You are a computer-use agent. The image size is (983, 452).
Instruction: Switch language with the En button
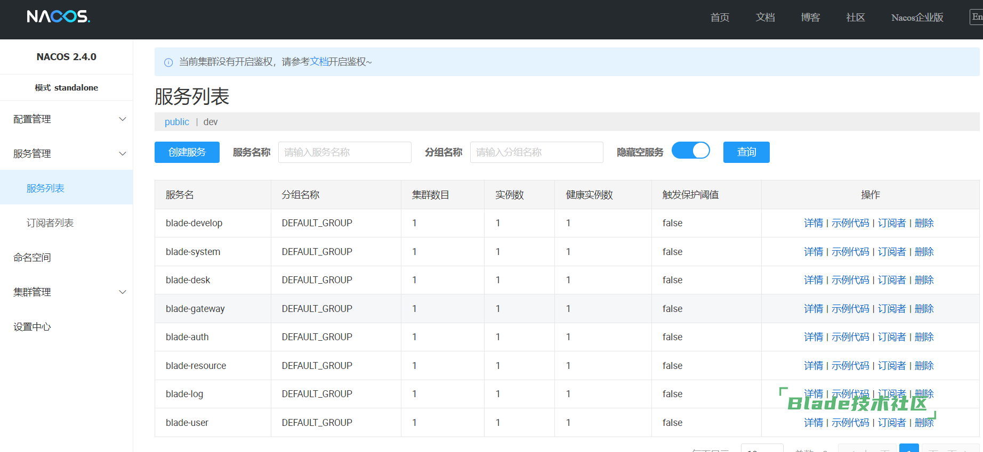[x=976, y=17]
